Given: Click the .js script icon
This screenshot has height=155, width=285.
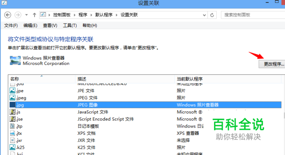Looking at the screenshot, I should [x=12, y=112].
